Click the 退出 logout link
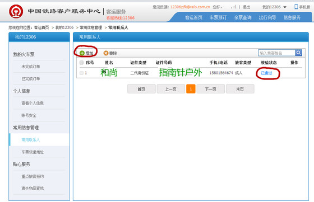314x202 pixels. [247, 7]
